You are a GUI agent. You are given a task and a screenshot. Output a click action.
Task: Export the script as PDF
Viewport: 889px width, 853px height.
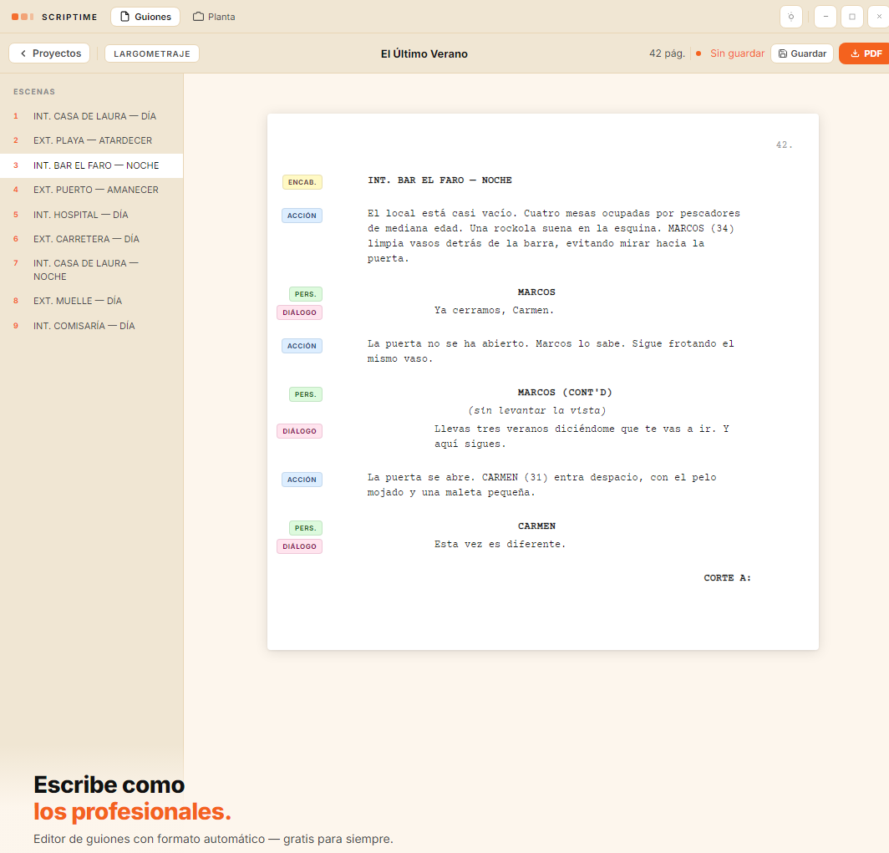tap(866, 53)
